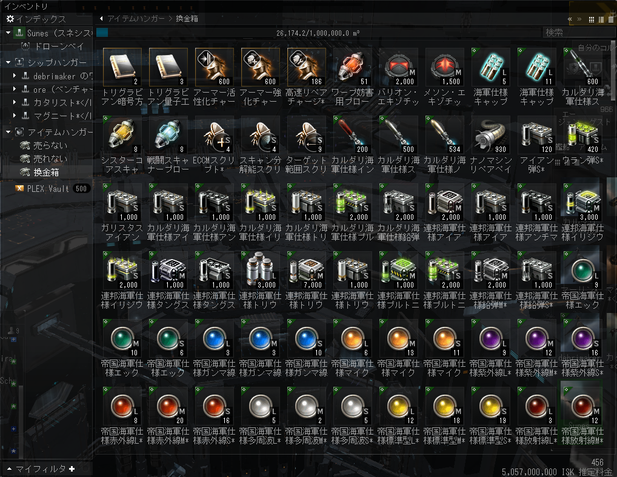The image size is (617, 477).
Task: Switch to details view mode
Action: [601, 19]
